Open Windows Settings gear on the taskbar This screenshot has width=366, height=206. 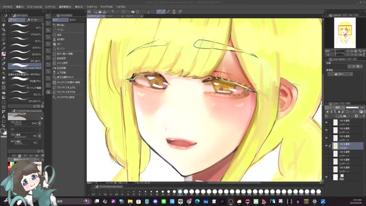point(315,201)
